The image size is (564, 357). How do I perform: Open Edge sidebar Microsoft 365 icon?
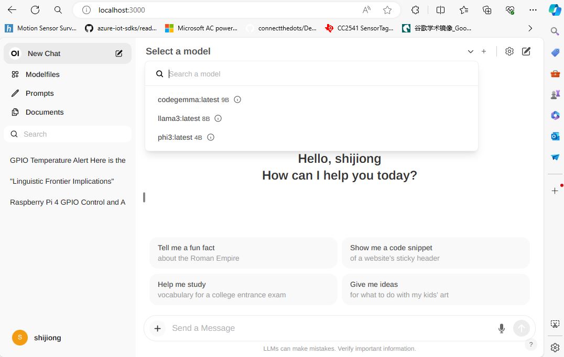pos(555,115)
